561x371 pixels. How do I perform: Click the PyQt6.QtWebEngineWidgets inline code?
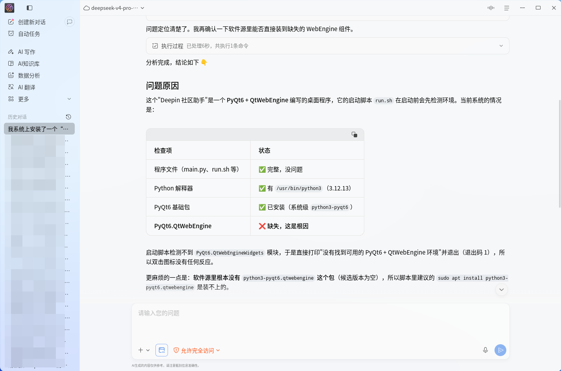click(x=230, y=253)
